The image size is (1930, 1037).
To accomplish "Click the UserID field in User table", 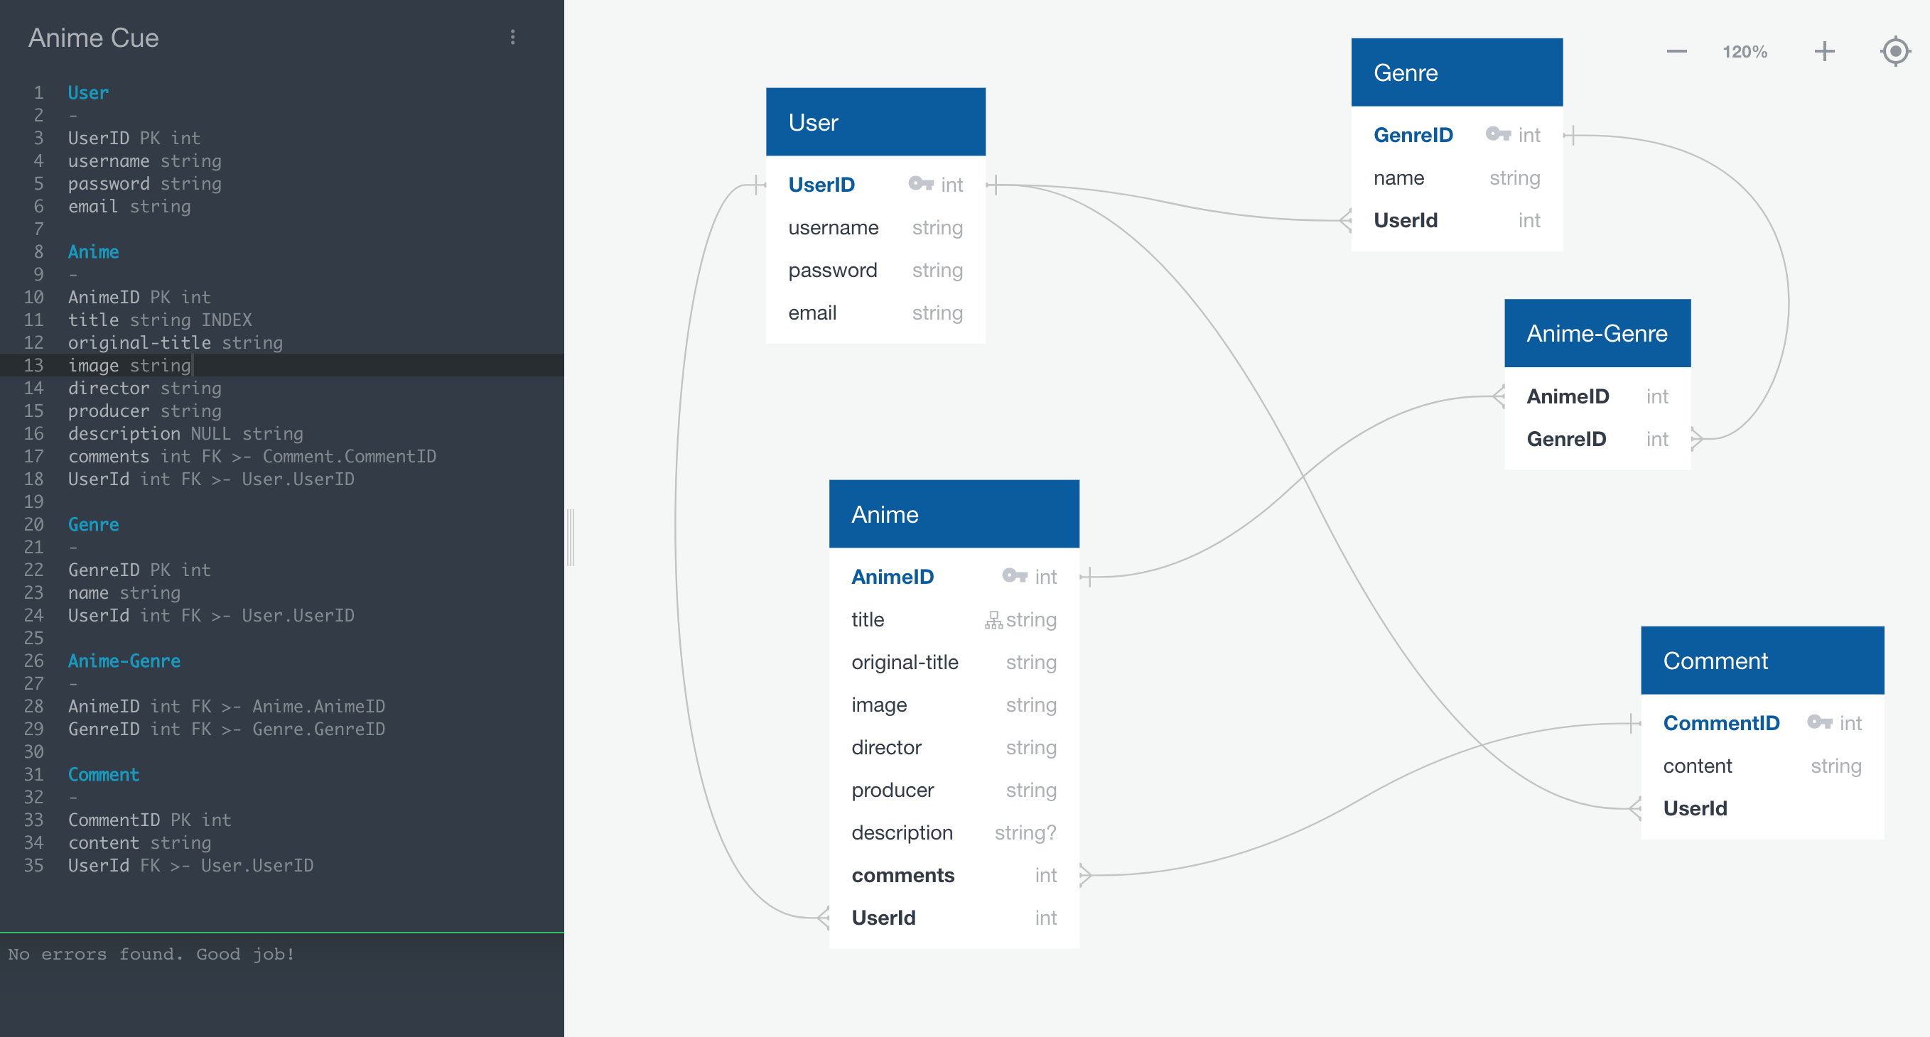I will point(875,184).
